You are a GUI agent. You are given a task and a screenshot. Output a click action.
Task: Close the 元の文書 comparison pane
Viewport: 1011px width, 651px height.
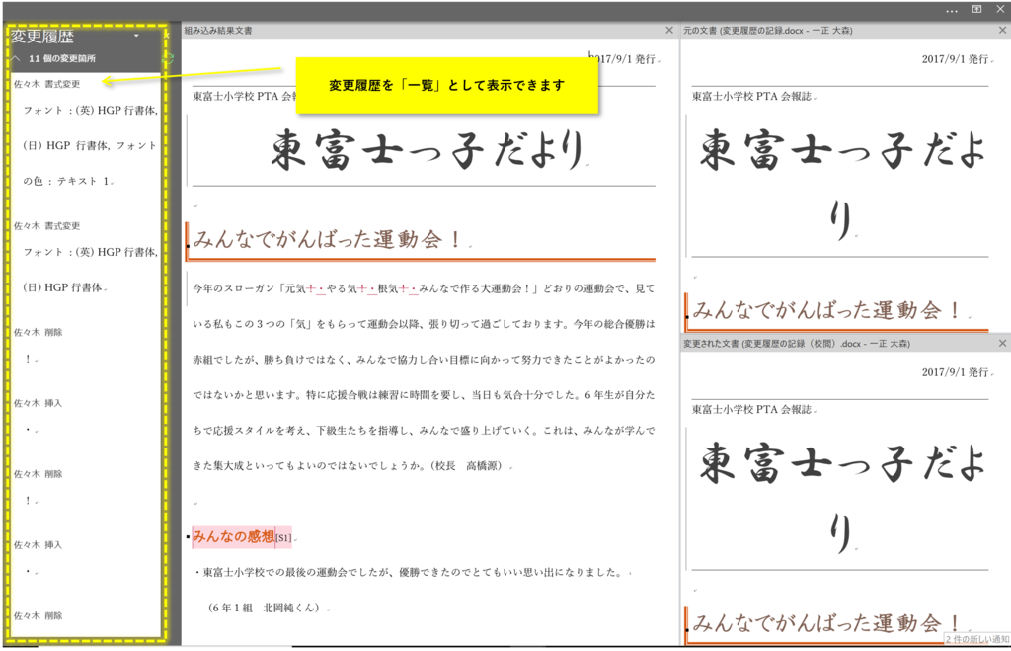pos(1003,29)
